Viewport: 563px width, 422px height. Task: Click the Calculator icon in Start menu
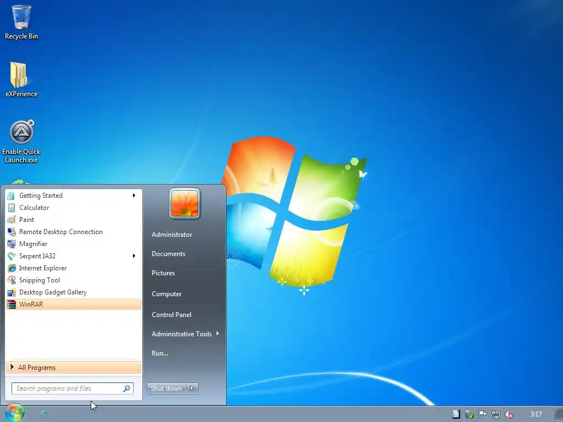pyautogui.click(x=12, y=208)
